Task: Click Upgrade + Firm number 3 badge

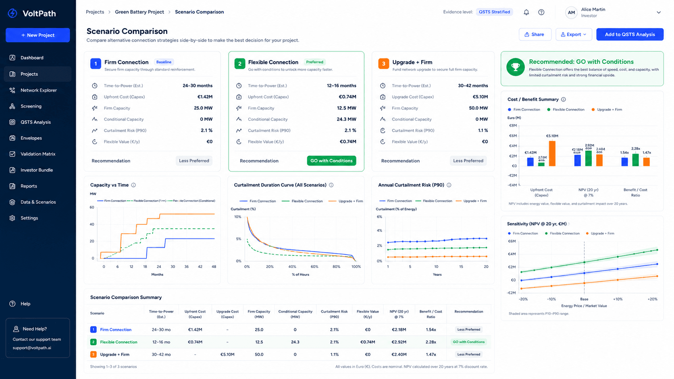Action: click(383, 64)
